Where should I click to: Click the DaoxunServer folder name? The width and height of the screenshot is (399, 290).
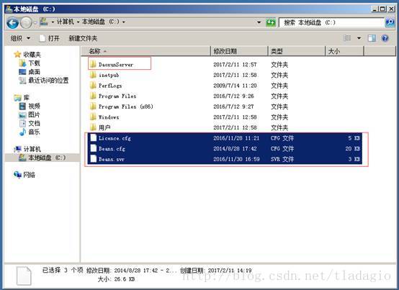(x=116, y=65)
